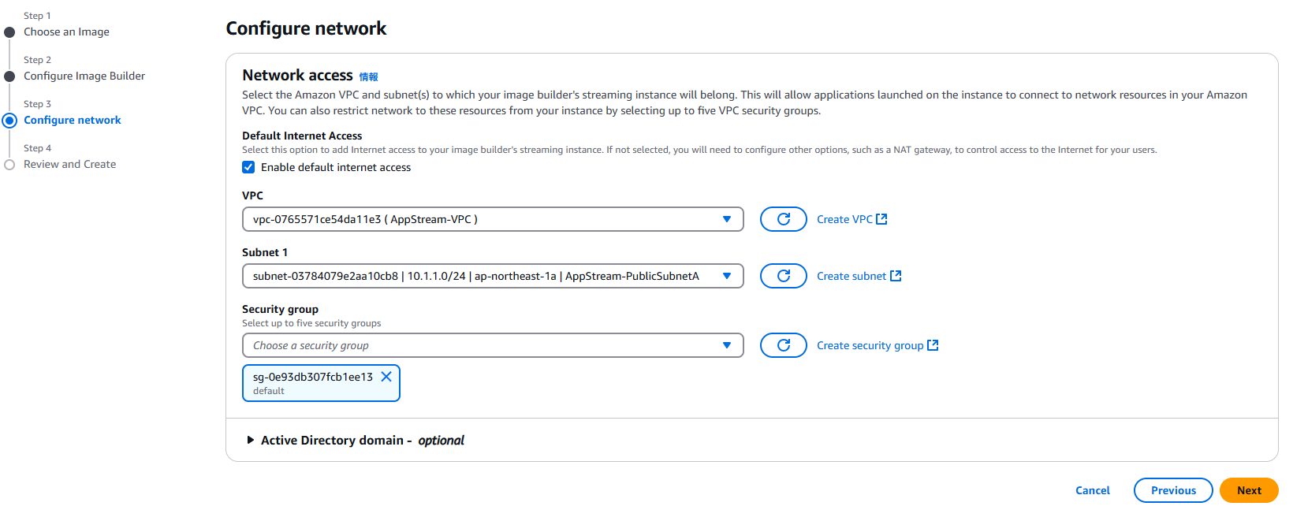Image resolution: width=1293 pixels, height=521 pixels.
Task: Click Select up to five security groups text
Action: pos(311,323)
